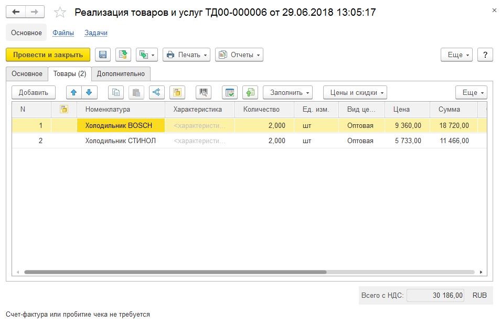501x324 pixels.
Task: Open the table's Еще menu
Action: (x=471, y=93)
